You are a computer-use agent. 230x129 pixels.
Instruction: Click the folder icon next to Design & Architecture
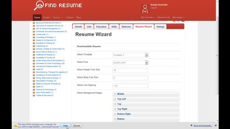tap(34, 40)
